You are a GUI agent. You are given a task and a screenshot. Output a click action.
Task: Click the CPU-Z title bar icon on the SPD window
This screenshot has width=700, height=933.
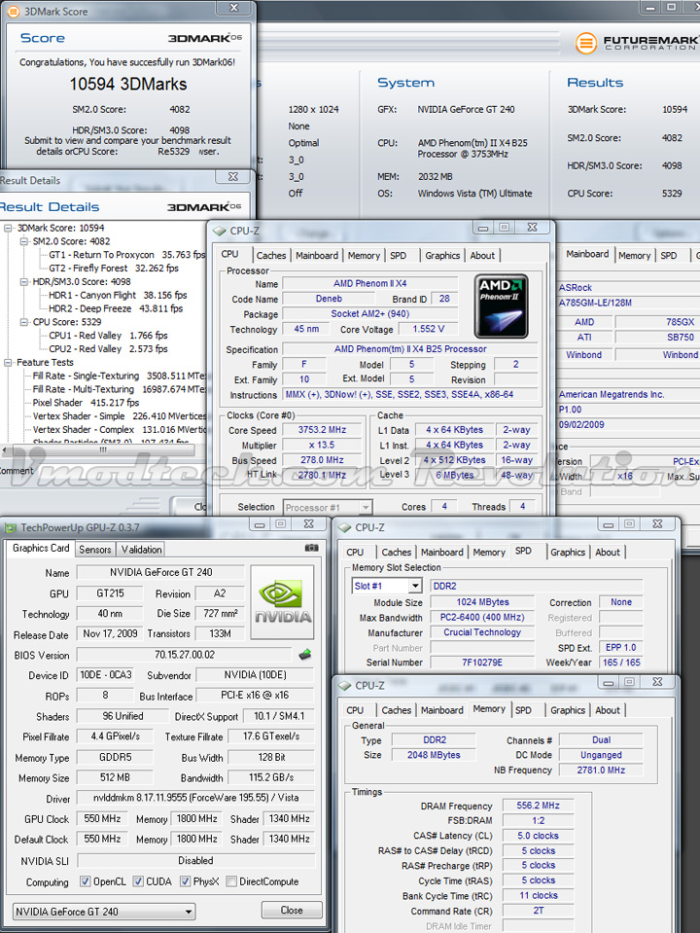click(344, 527)
